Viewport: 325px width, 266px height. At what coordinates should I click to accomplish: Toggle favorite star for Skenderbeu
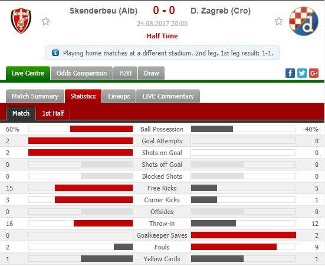point(45,21)
